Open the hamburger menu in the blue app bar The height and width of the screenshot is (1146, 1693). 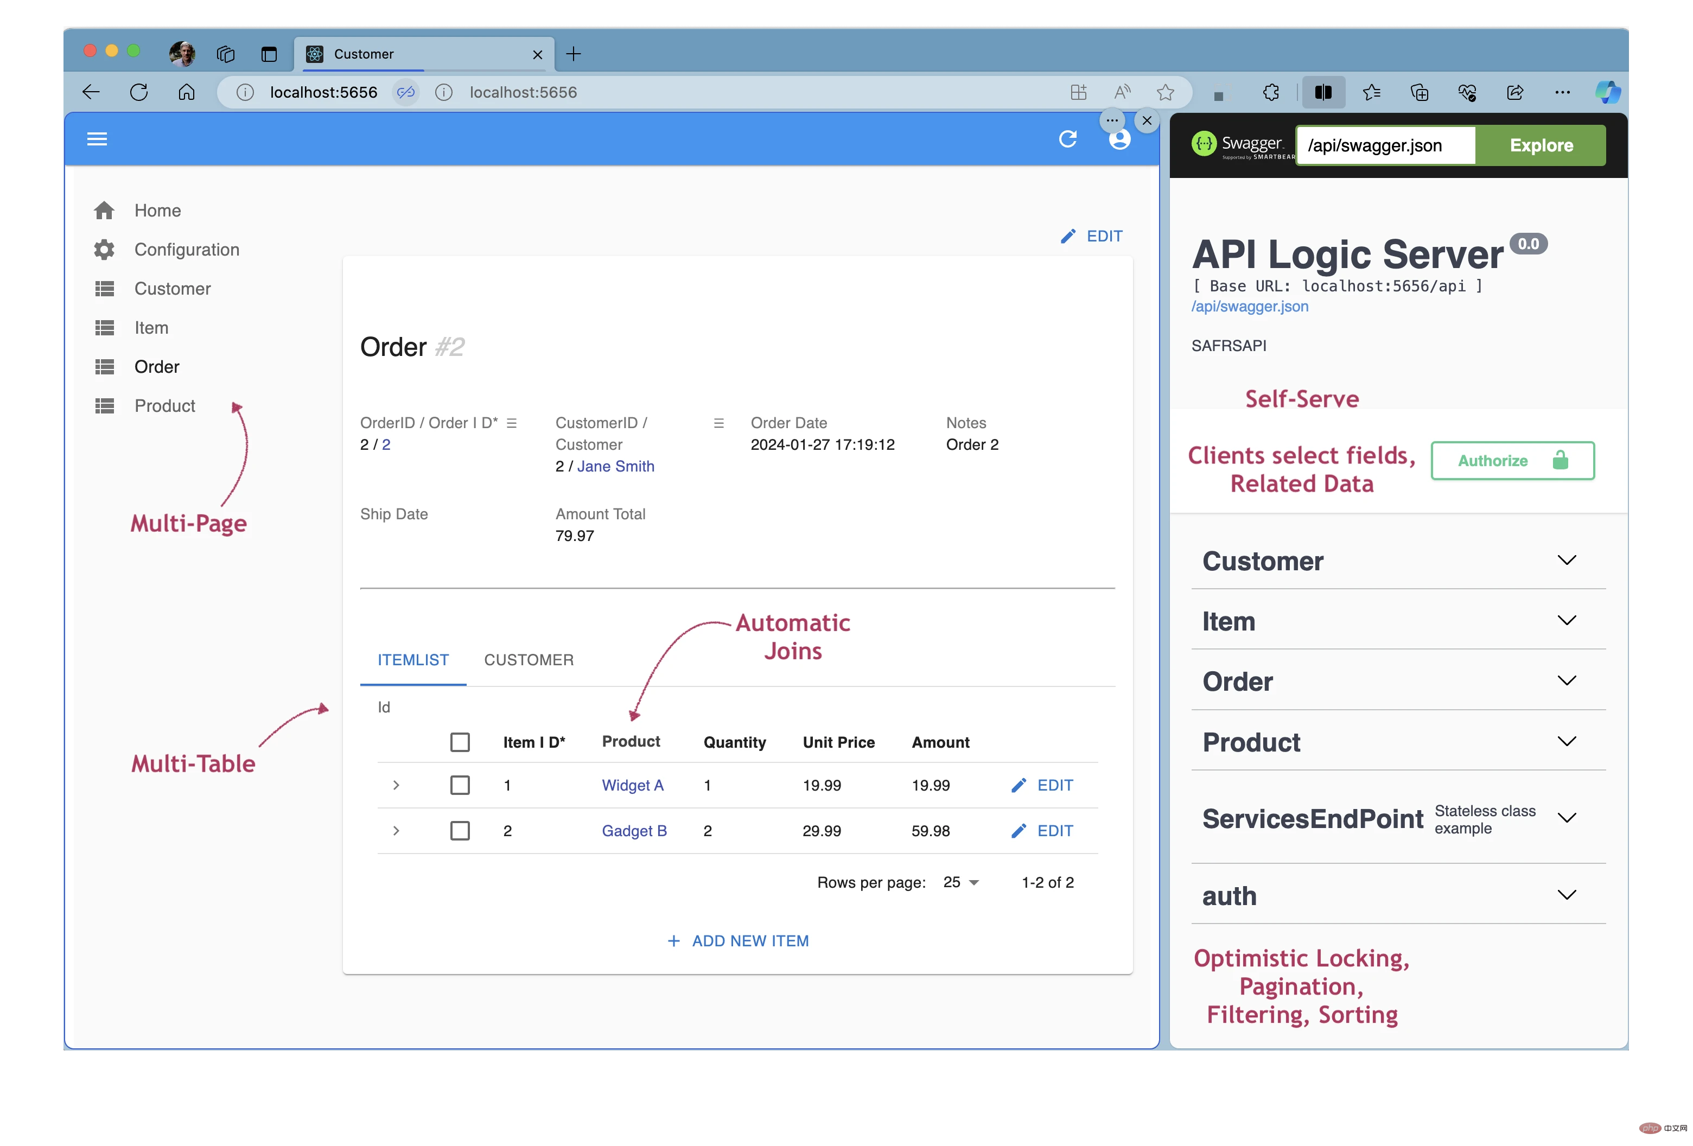coord(97,139)
